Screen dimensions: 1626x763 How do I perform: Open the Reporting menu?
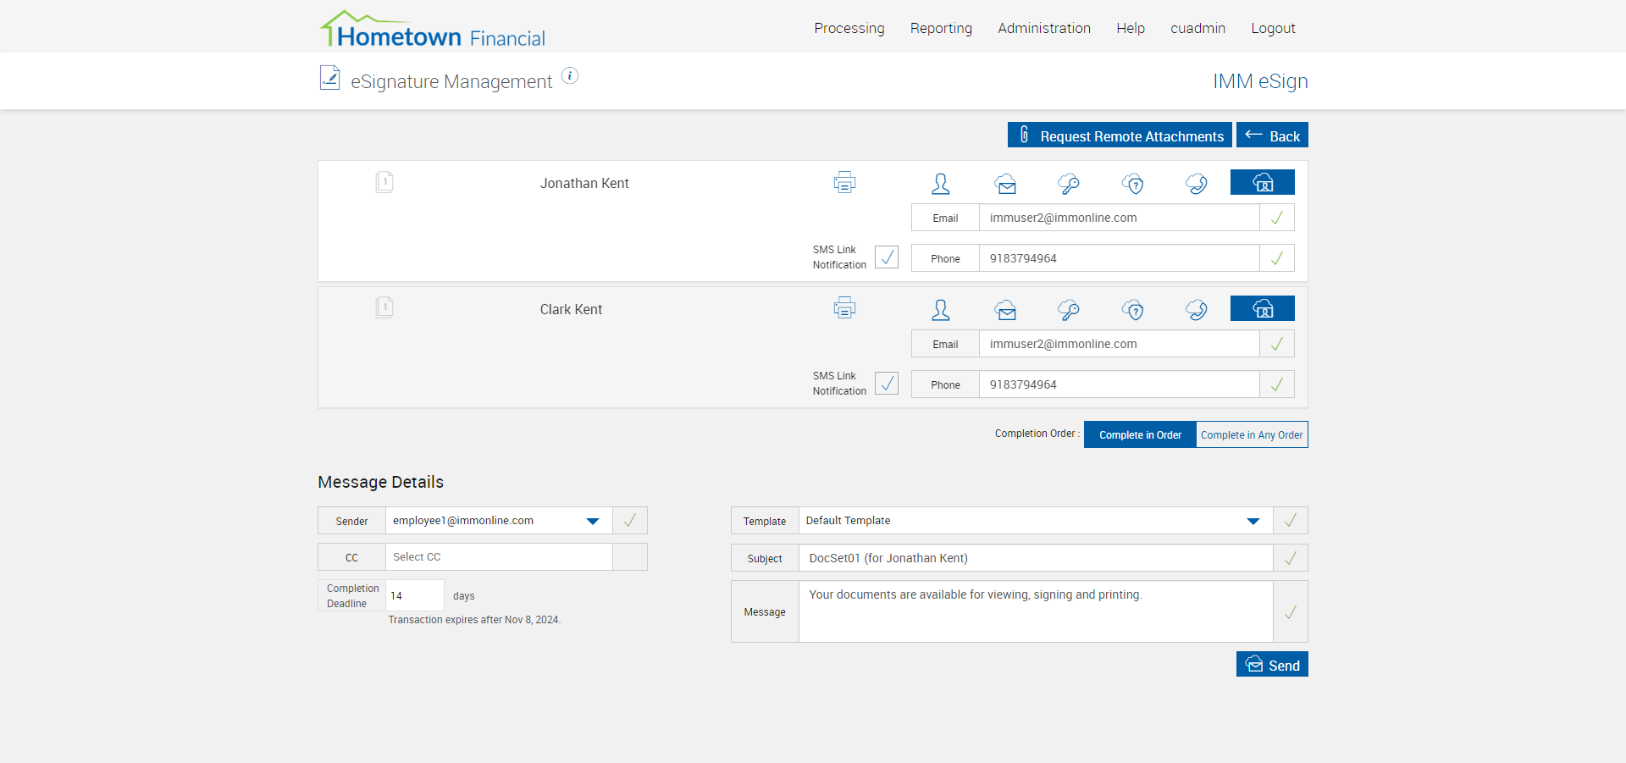[941, 28]
